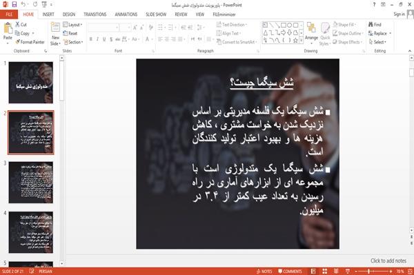
Task: Open Quick Styles gallery
Action: pos(325,34)
